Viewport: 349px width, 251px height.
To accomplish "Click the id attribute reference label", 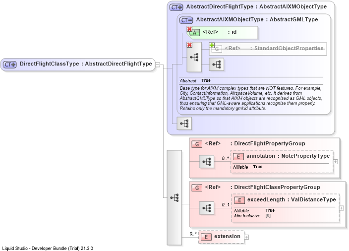I will [x=220, y=32].
